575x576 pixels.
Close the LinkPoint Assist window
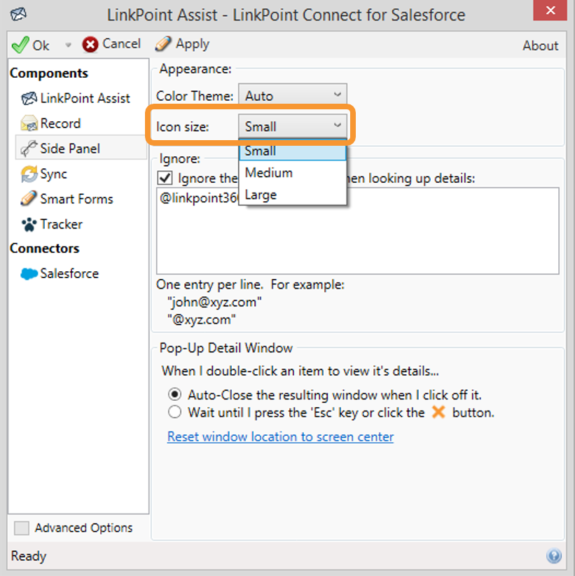(550, 11)
